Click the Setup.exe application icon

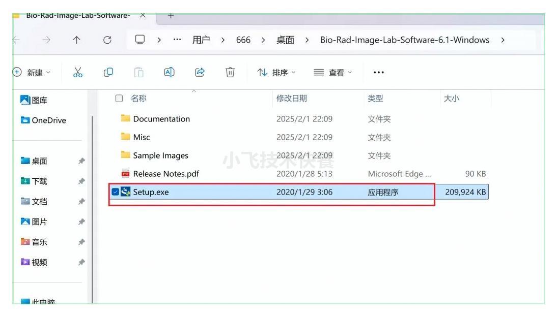[125, 192]
